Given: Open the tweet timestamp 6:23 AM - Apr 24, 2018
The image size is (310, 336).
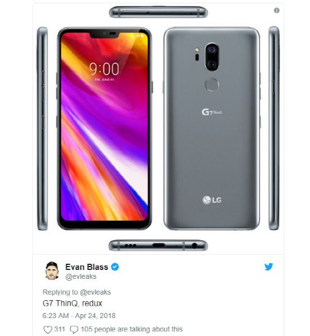Looking at the screenshot, I should pos(79,316).
